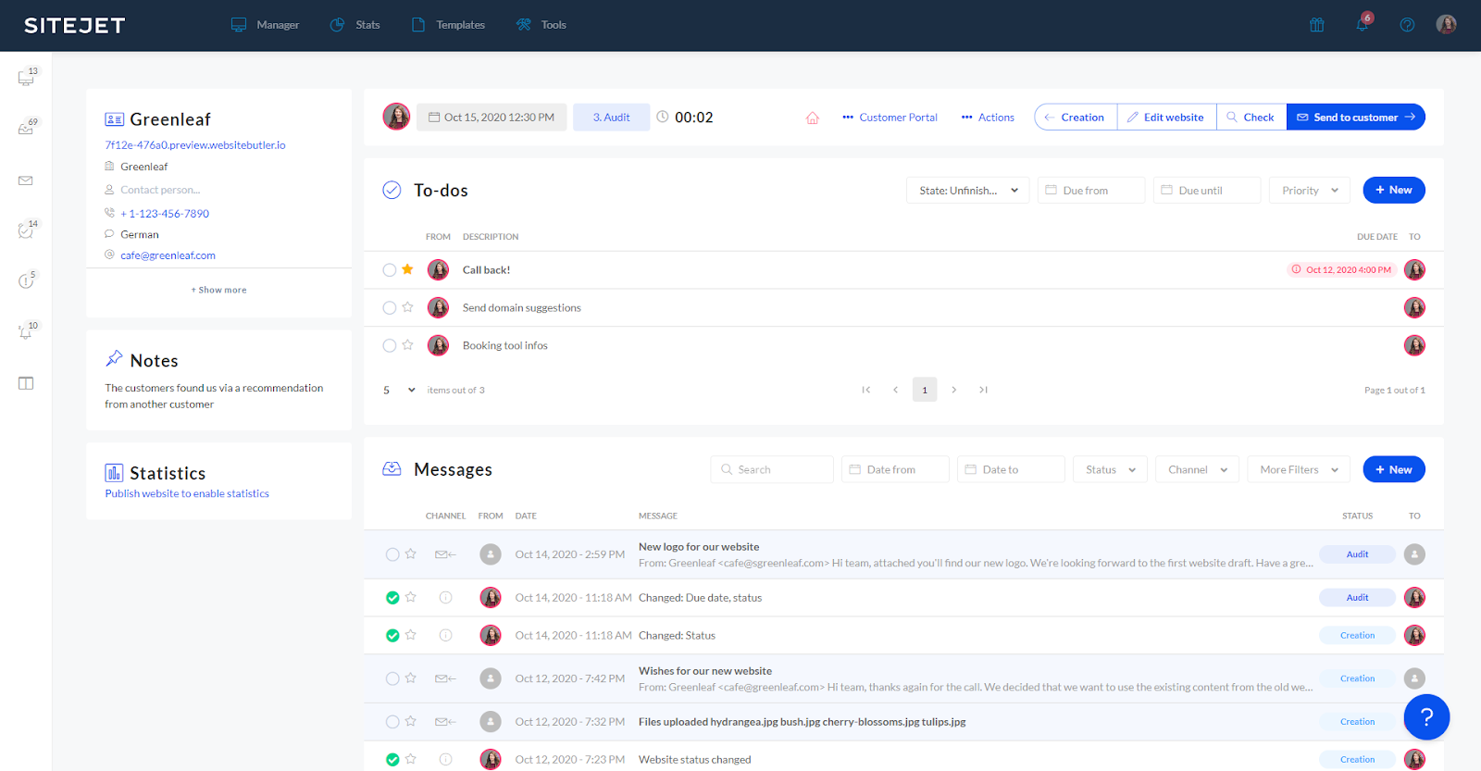Viewport: 1481px width, 771px height.
Task: Open sidebar to-do check icon with badge 14
Action: [x=26, y=230]
